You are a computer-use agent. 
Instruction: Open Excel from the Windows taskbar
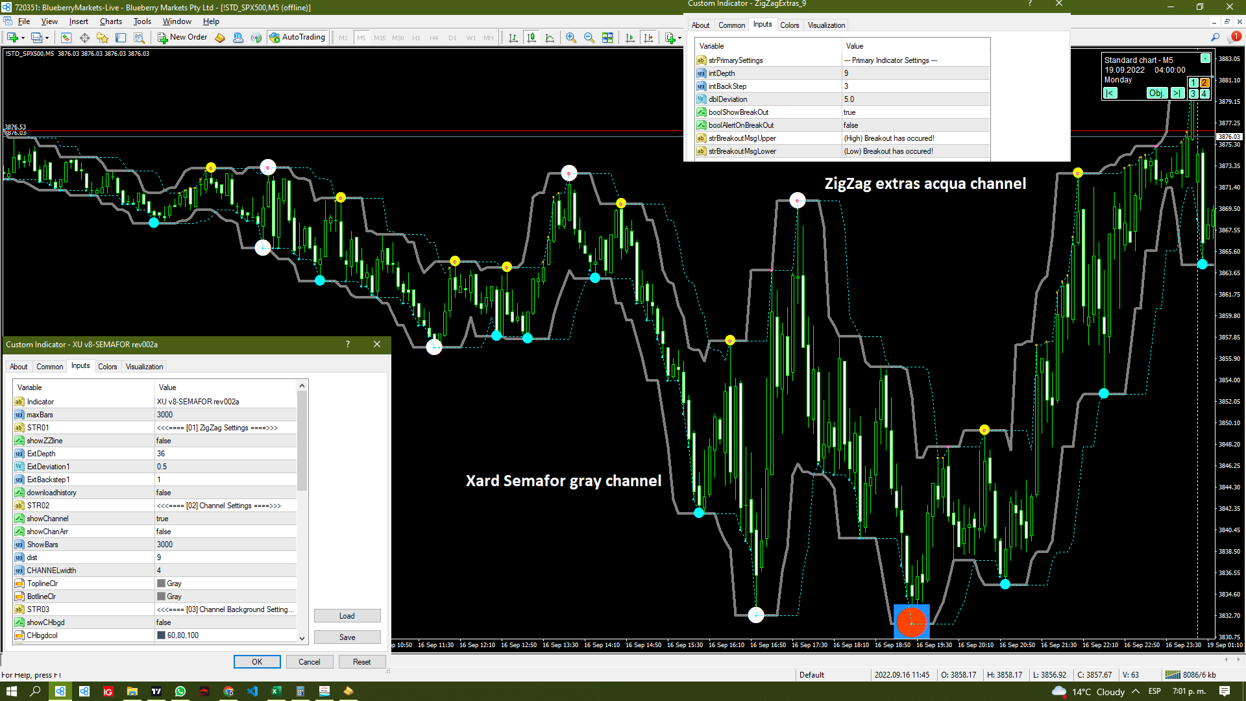(276, 691)
